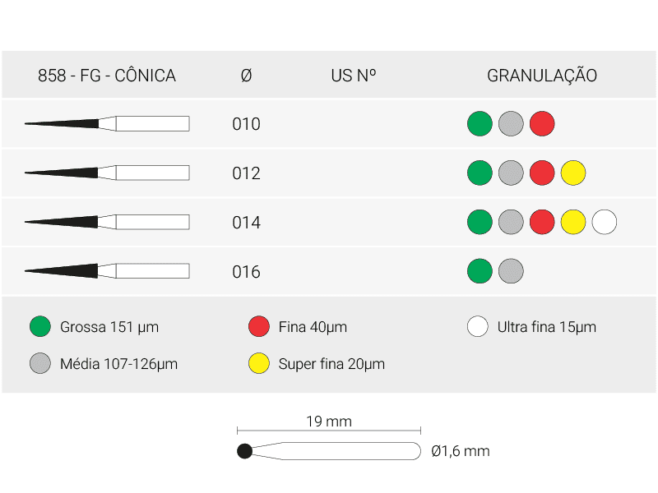
Task: Click the 010 conical bur illustration
Action: (x=107, y=124)
